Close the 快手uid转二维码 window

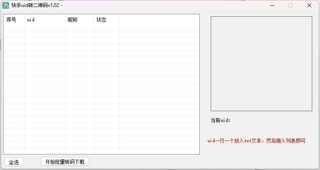309,5
